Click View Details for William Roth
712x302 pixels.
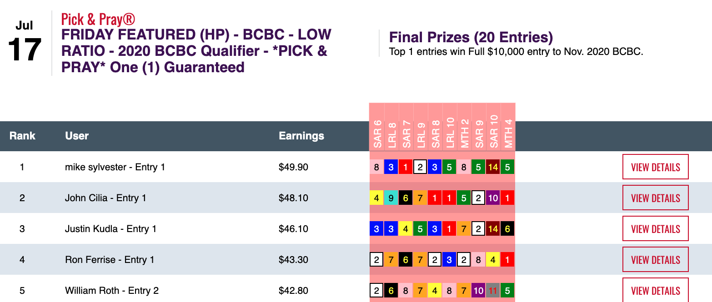(x=655, y=291)
